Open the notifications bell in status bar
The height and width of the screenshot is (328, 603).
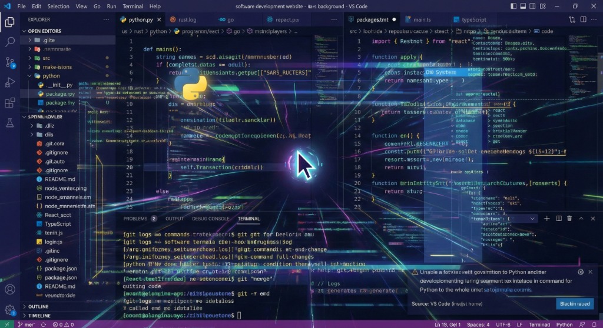tap(594, 324)
